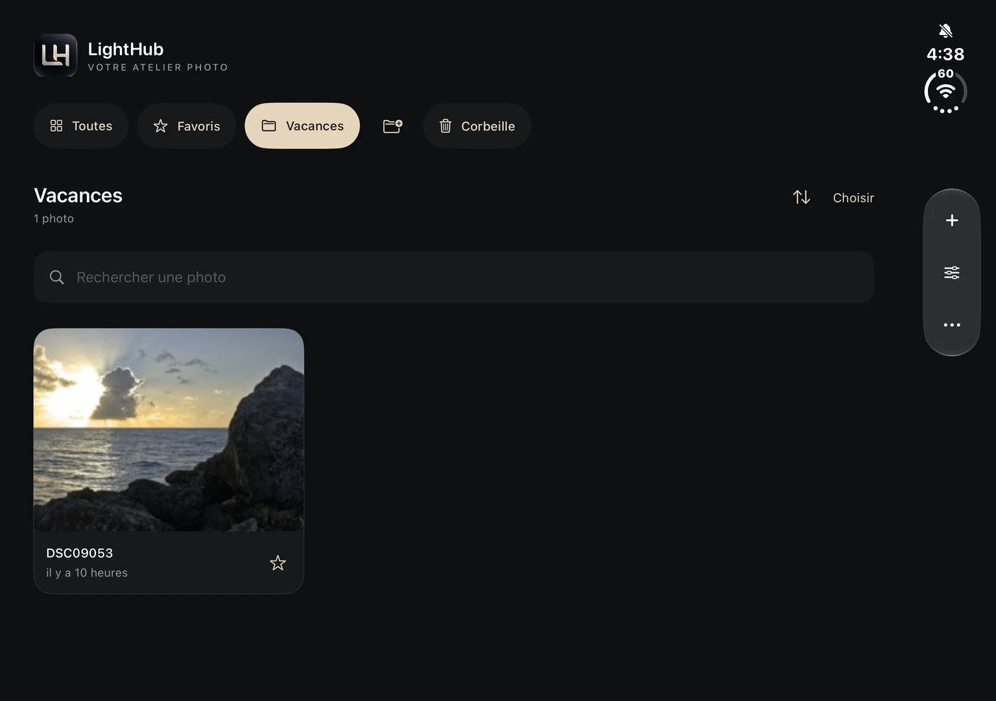Image resolution: width=996 pixels, height=701 pixels.
Task: Mark DSC09053 as favorite with star
Action: [278, 563]
